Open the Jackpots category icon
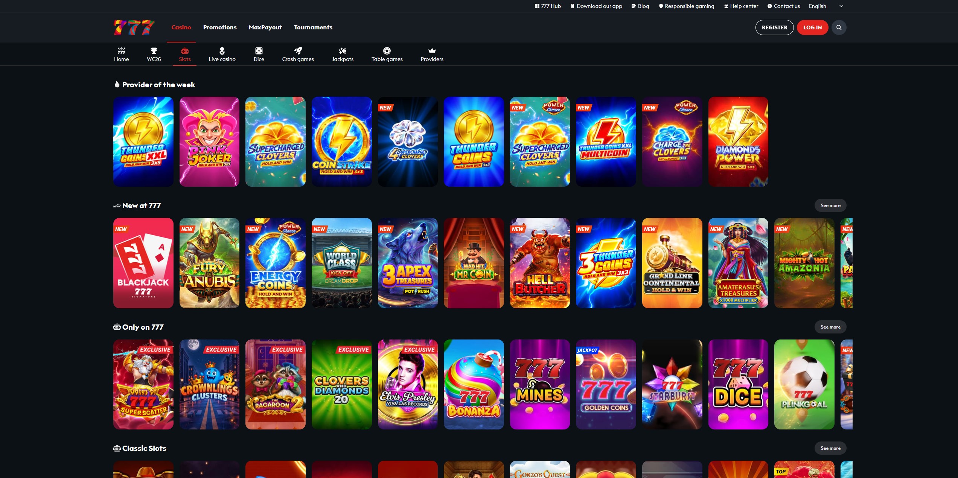Viewport: 958px width, 478px height. pos(342,51)
